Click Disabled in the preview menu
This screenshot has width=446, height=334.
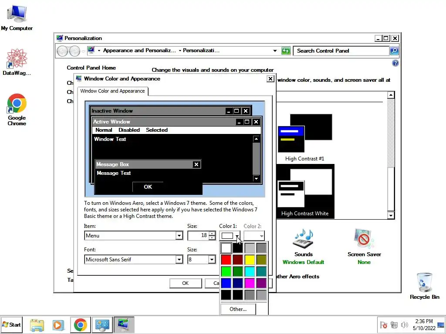coord(129,130)
